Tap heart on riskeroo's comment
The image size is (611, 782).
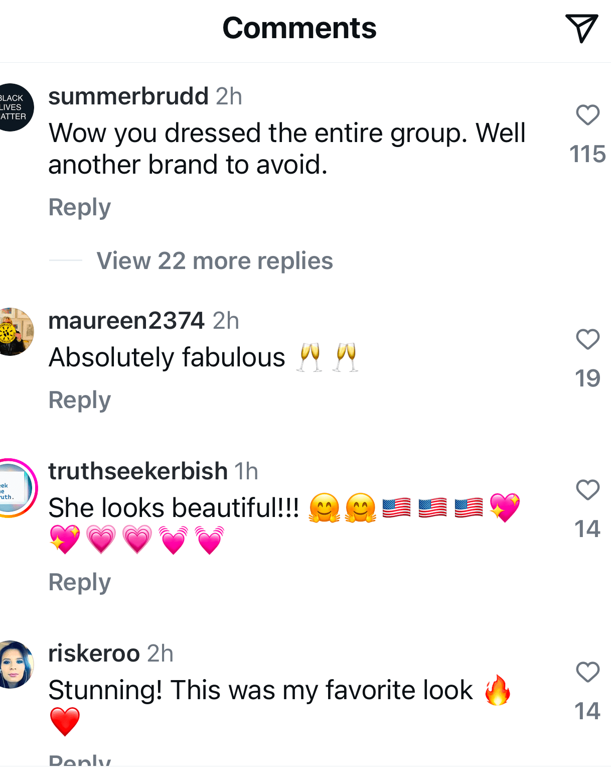587,672
